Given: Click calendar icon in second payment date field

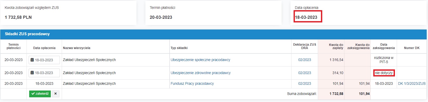Looking at the screenshot, I should pos(32,73).
